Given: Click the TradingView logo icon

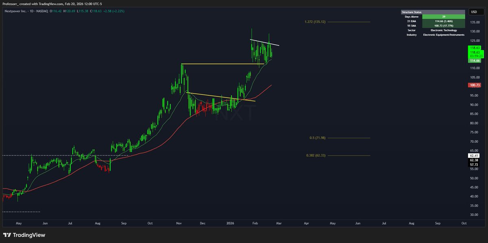Looking at the screenshot, I should (7, 235).
